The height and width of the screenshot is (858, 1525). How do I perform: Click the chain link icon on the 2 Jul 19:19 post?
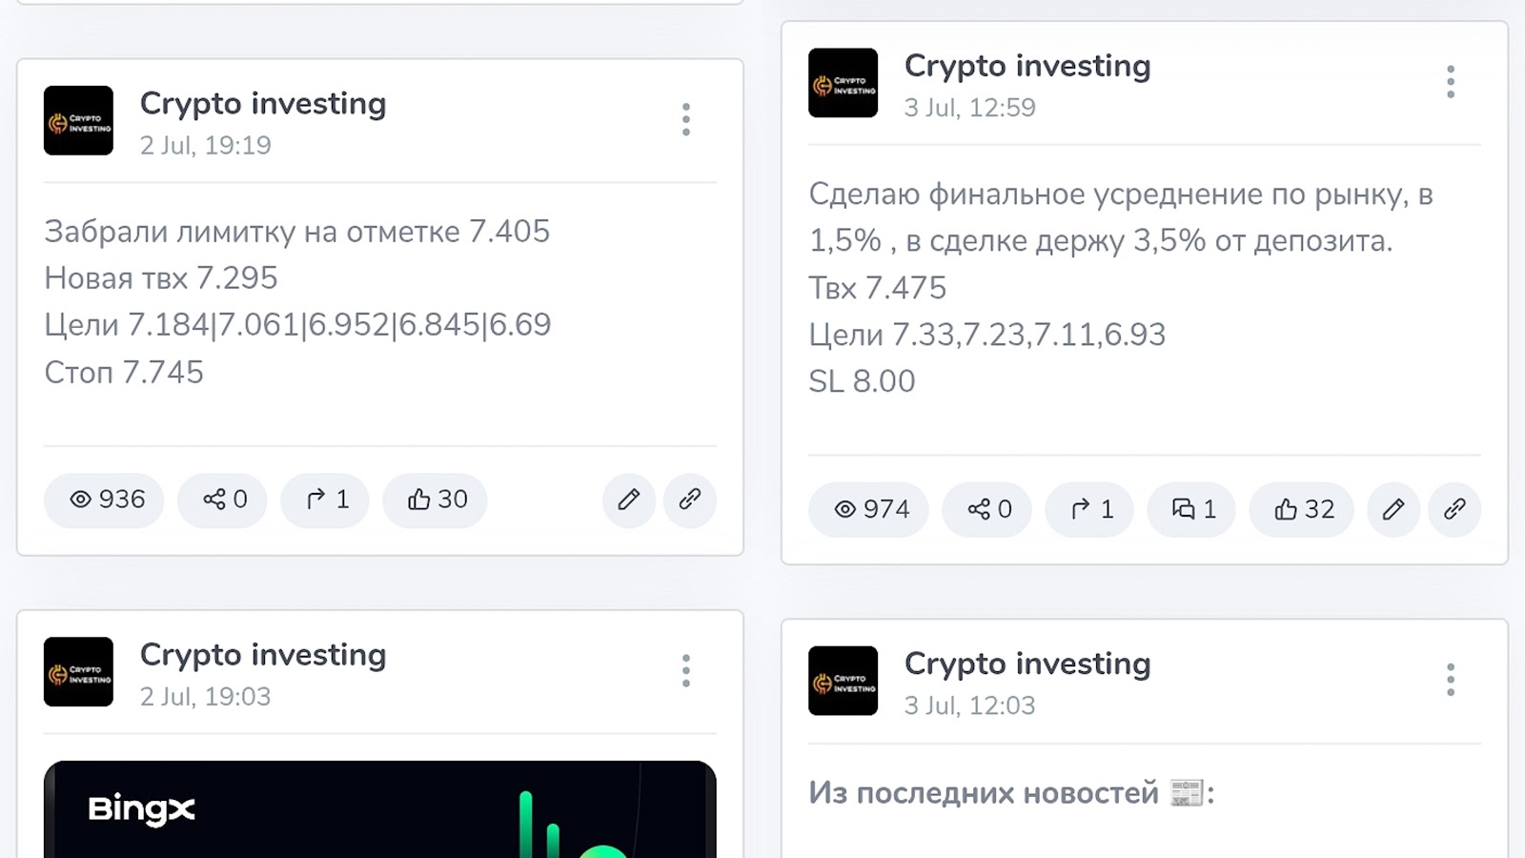[x=689, y=500]
